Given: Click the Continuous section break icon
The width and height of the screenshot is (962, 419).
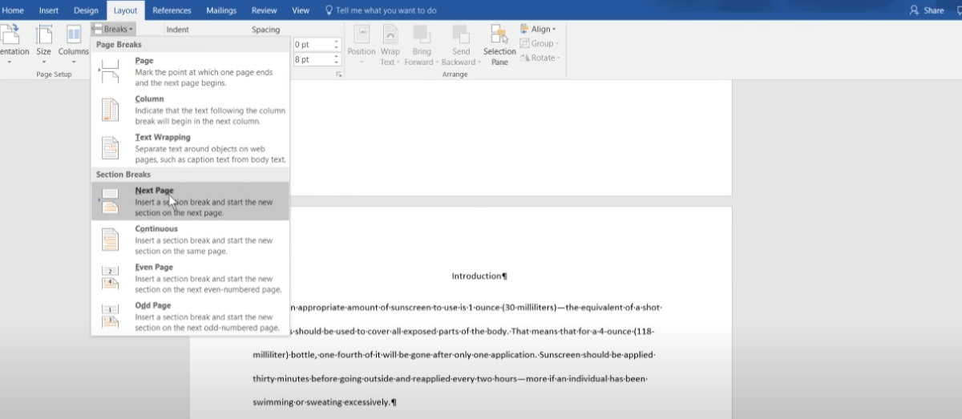Looking at the screenshot, I should tap(110, 240).
